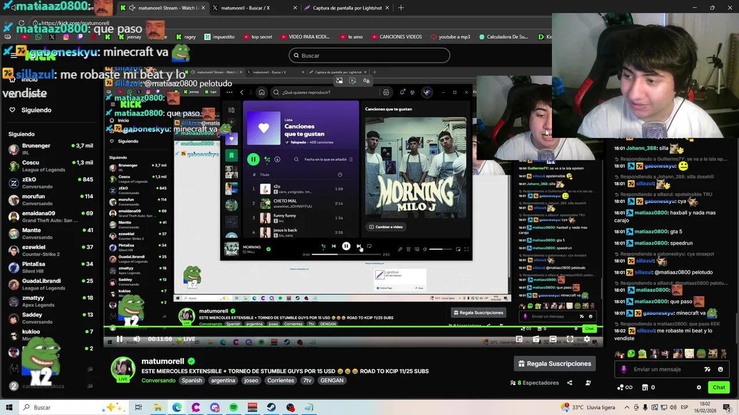This screenshot has width=739, height=415.
Task: Open a new browser tab
Action: click(x=401, y=8)
